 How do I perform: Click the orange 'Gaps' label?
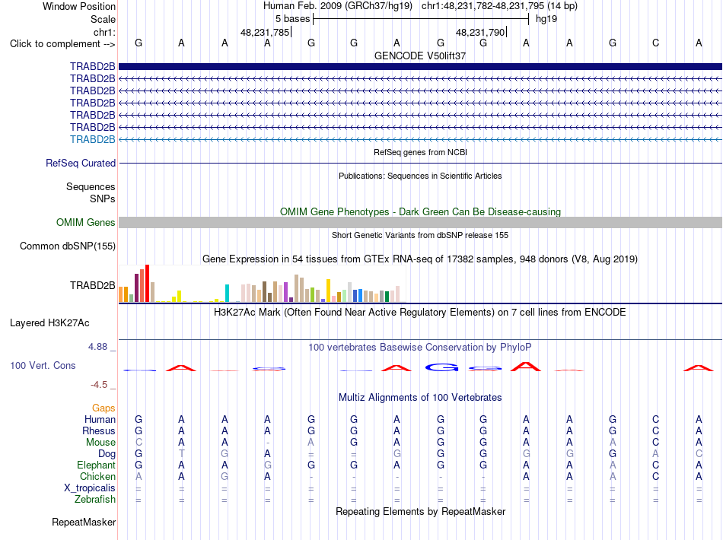pos(104,408)
